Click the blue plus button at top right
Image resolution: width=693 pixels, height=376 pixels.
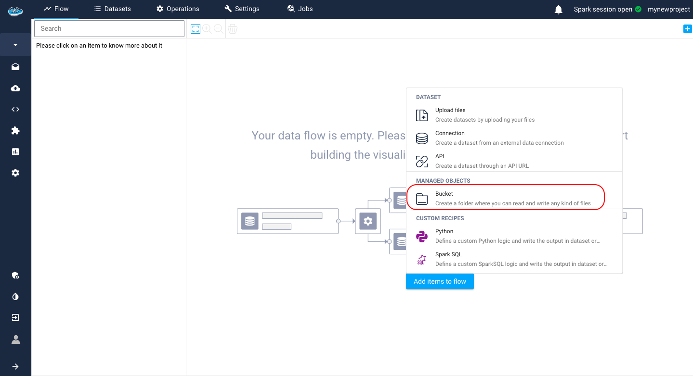(x=687, y=29)
